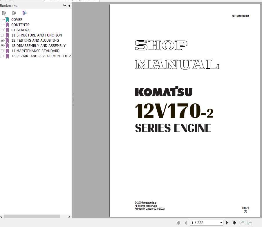Click the large KOMATSU logo

point(164,91)
